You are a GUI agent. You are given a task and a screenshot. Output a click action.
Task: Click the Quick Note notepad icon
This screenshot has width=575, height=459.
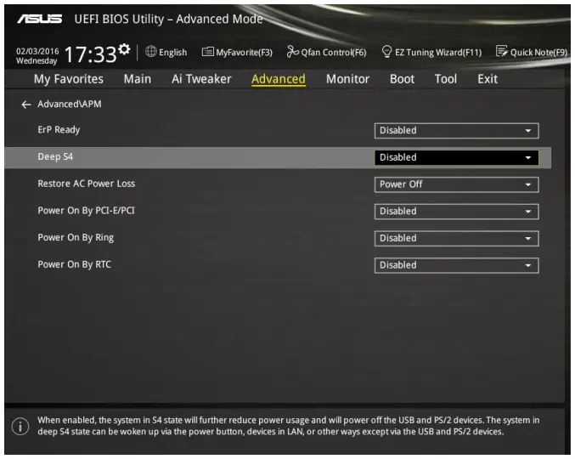point(501,51)
